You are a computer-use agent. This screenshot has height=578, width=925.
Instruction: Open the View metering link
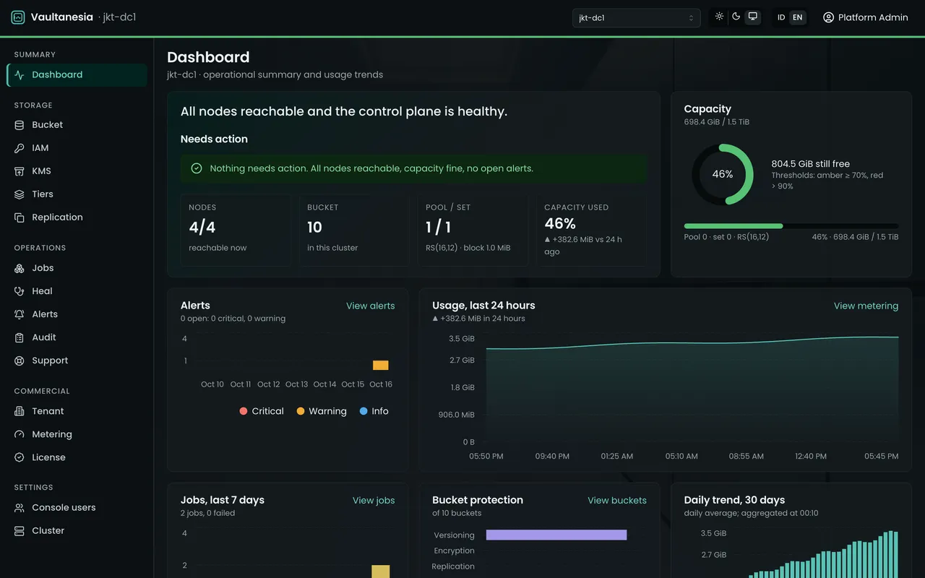866,306
